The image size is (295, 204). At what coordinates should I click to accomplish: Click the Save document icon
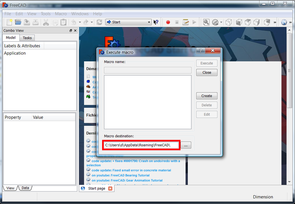[x=27, y=22]
